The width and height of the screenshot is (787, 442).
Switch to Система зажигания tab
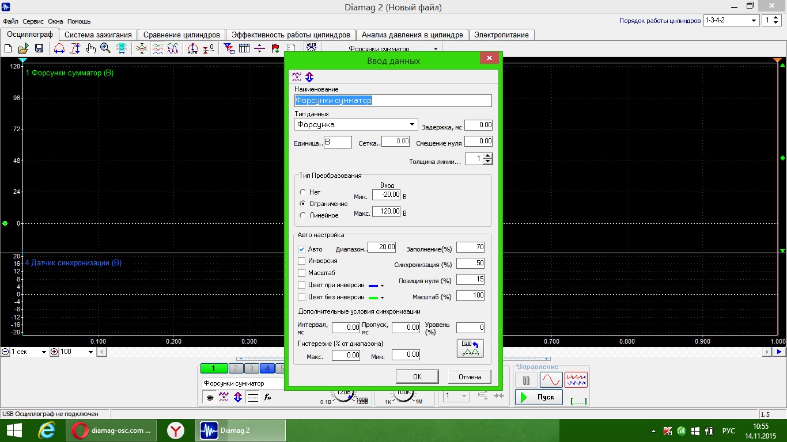pos(98,35)
